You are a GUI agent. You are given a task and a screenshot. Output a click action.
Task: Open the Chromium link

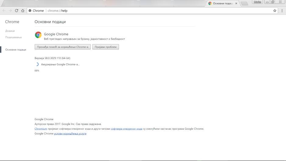click(x=41, y=129)
